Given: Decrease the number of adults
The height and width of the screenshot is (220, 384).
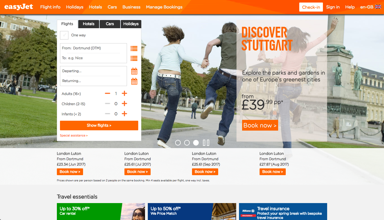Looking at the screenshot, I should coord(108,94).
